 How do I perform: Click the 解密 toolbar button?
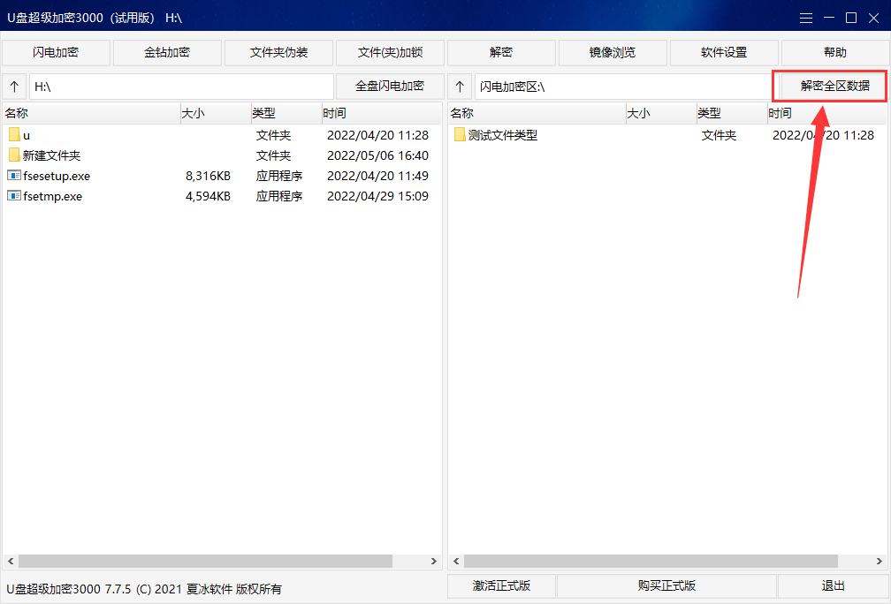[501, 53]
